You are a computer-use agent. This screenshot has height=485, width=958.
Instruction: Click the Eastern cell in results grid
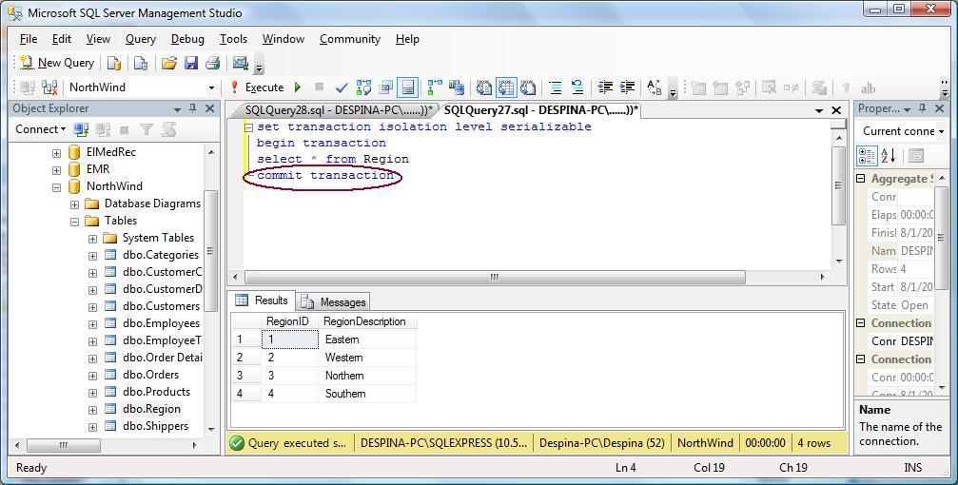369,339
